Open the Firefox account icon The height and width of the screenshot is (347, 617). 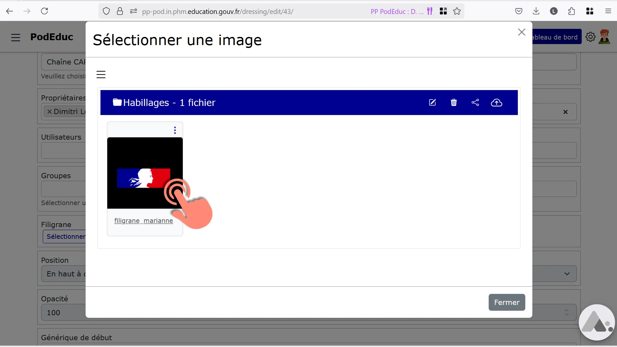554,11
